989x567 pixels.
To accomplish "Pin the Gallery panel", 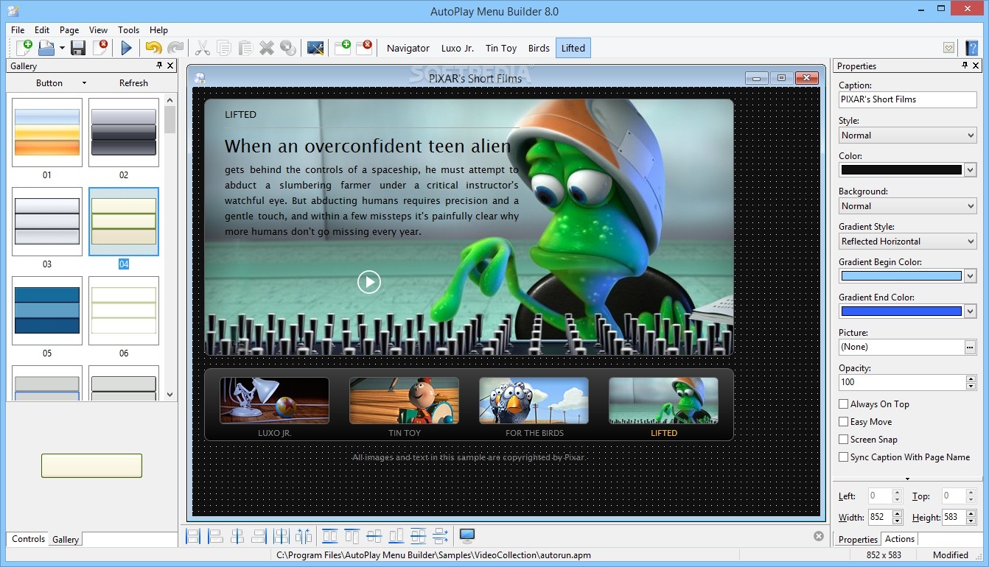I will [x=159, y=66].
